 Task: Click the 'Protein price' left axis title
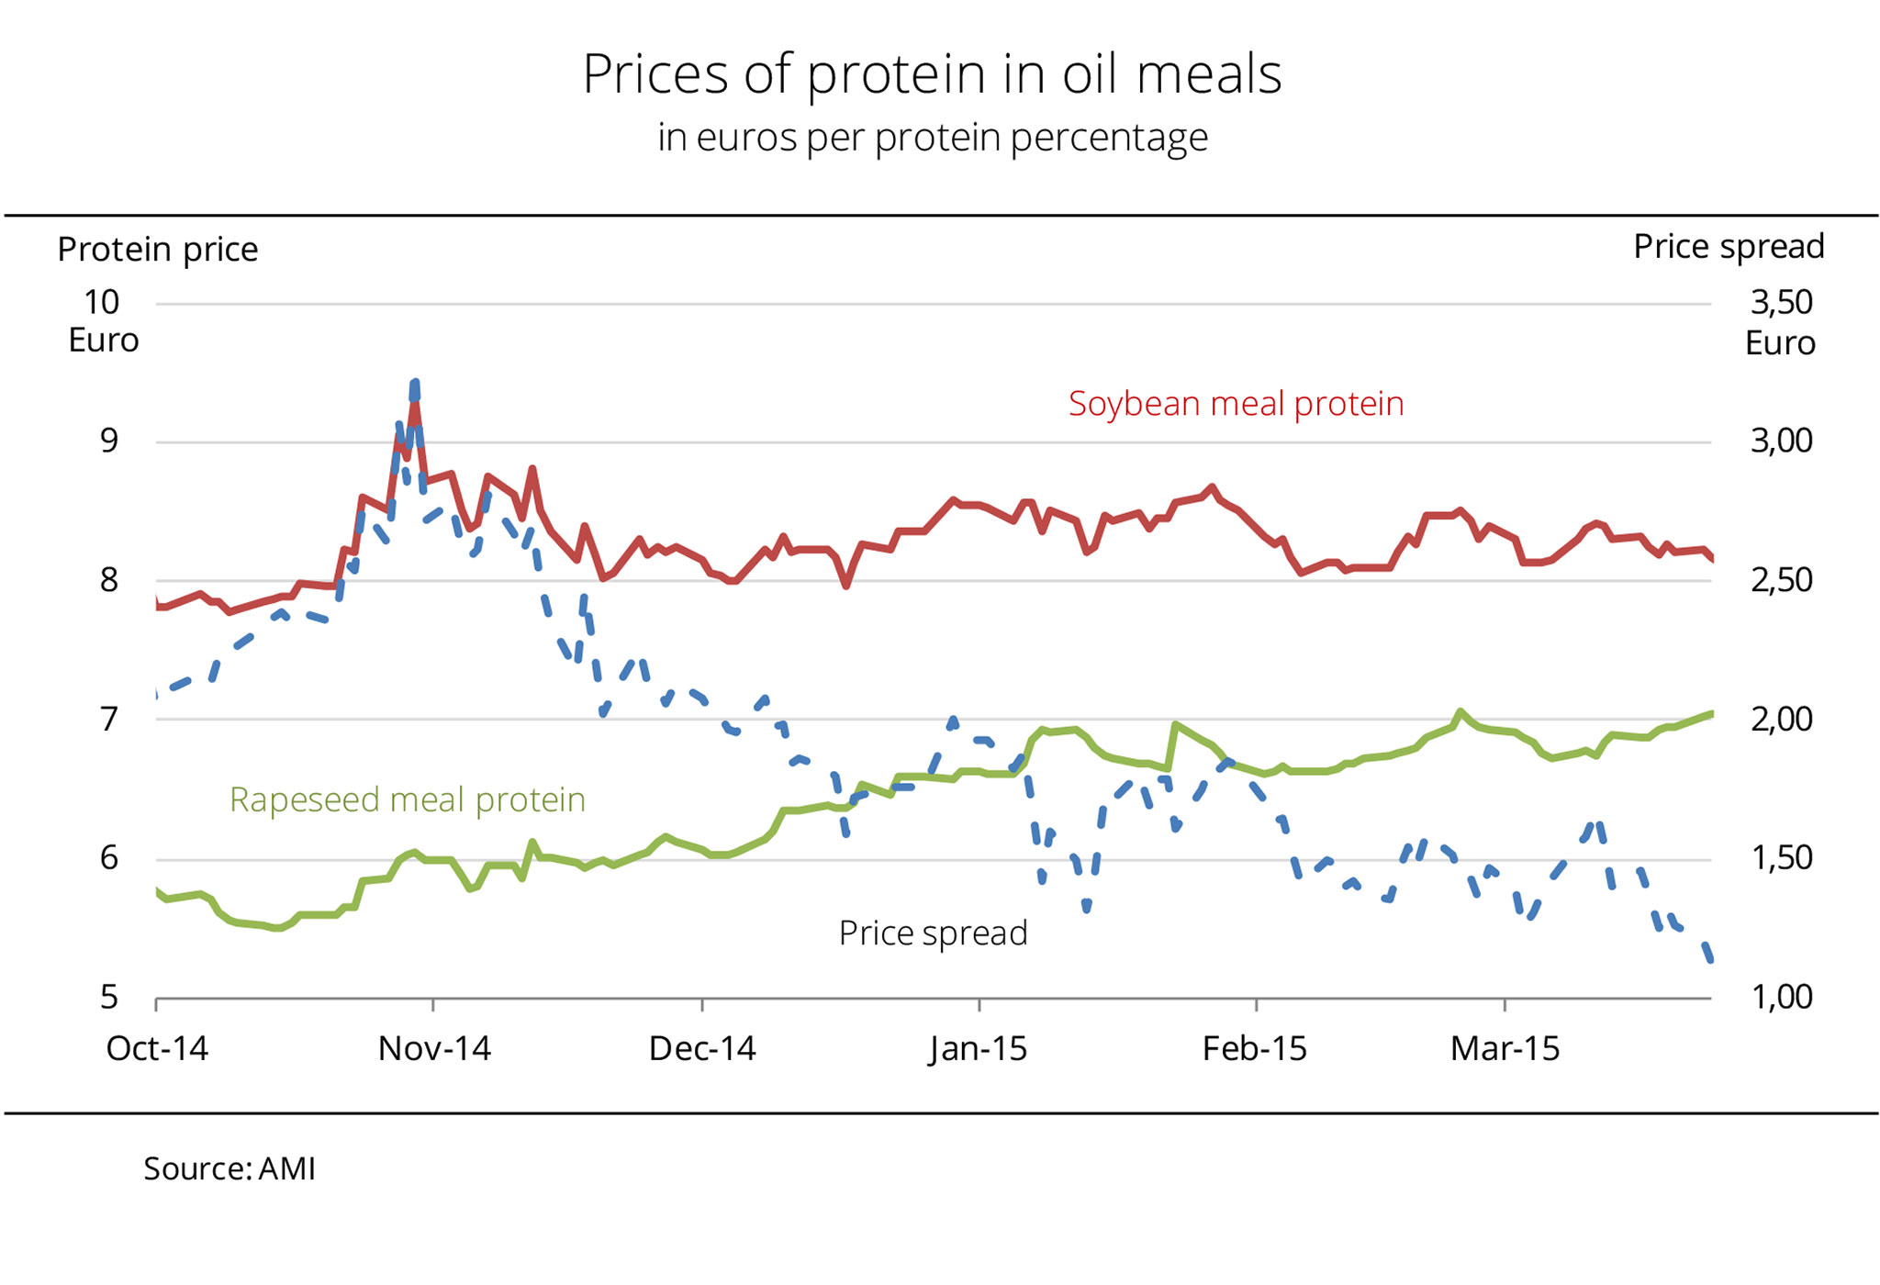point(157,250)
